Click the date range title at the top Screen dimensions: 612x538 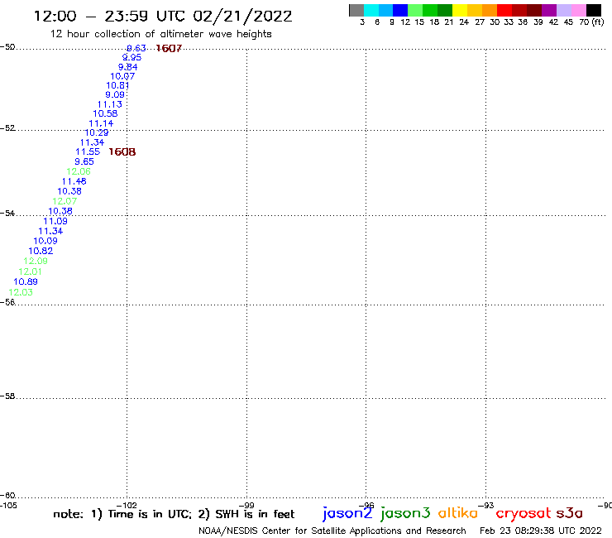(163, 17)
